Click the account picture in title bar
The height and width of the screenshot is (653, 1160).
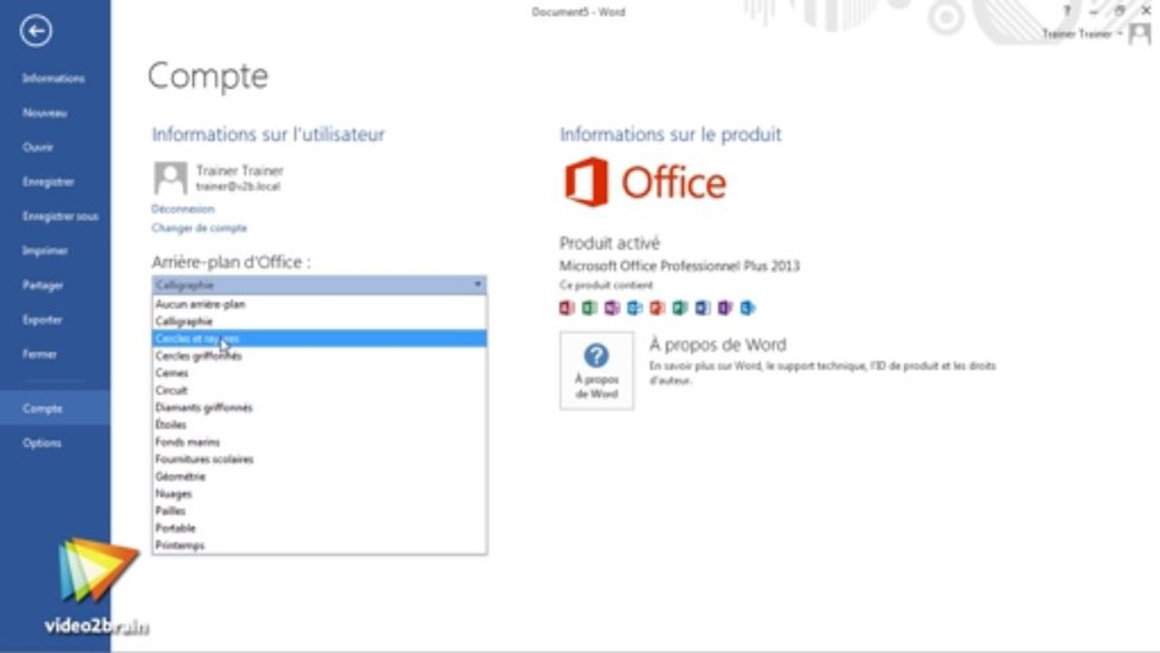pyautogui.click(x=1140, y=35)
